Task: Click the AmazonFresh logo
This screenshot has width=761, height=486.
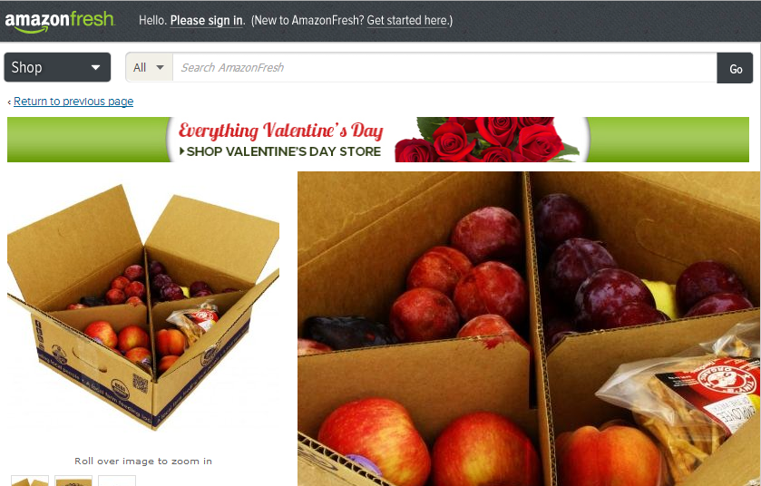Action: pos(59,22)
